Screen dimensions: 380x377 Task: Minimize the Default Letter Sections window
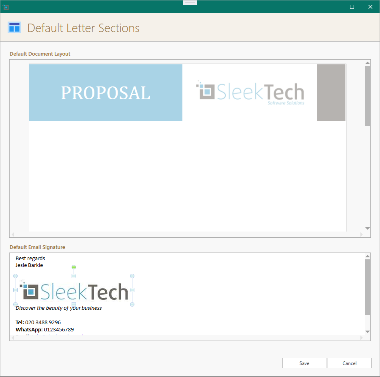click(334, 7)
